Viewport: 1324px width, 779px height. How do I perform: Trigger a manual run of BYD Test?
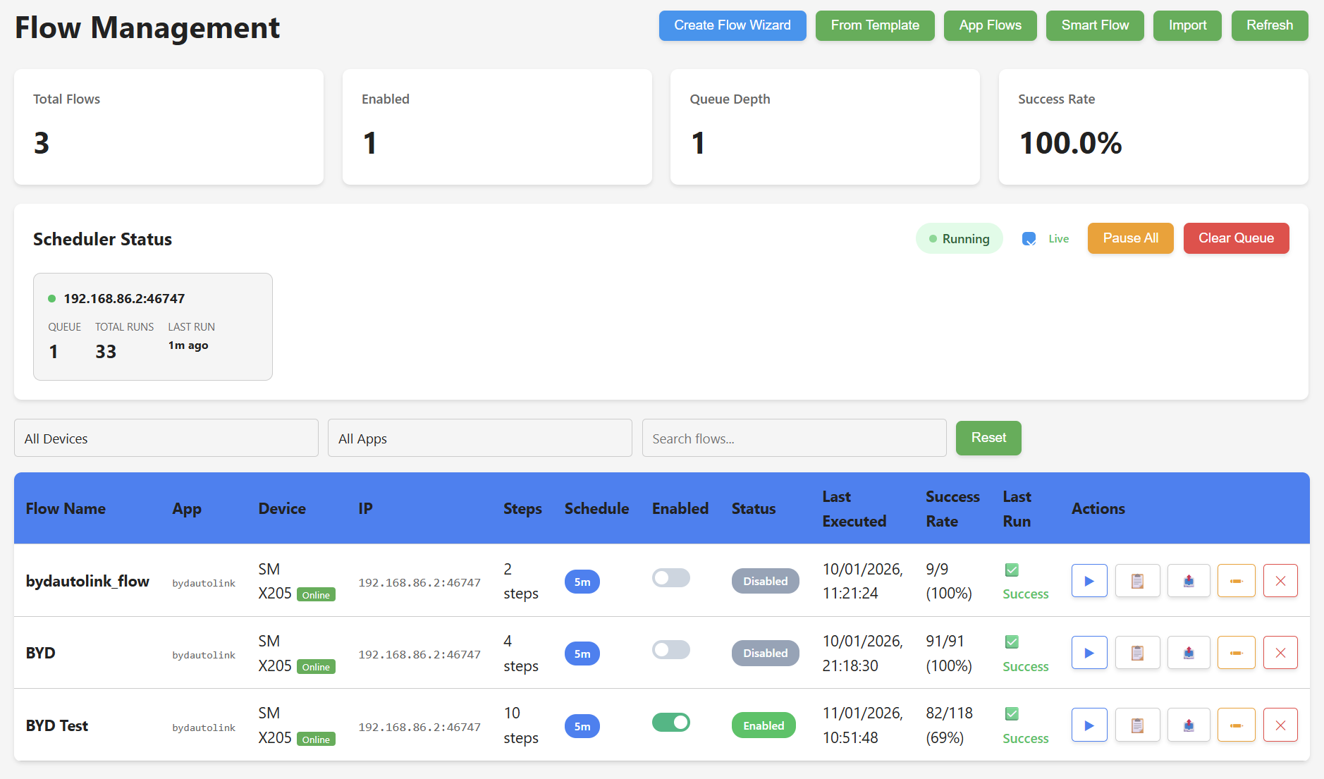[1089, 725]
